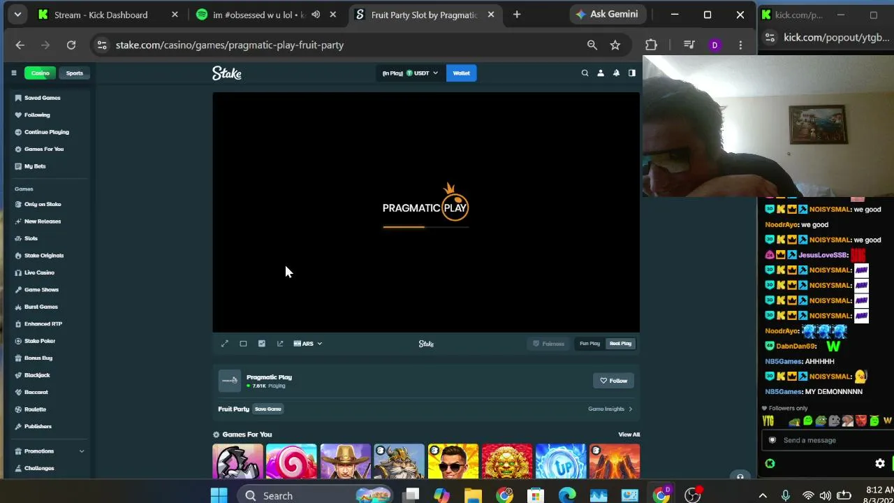Go to Continue Playing
Image resolution: width=894 pixels, height=503 pixels.
point(47,132)
